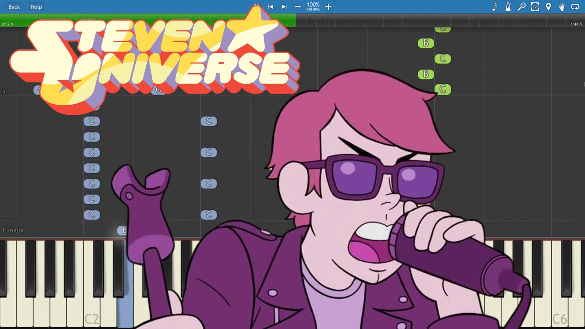Click the C major key signature label
The width and height of the screenshot is (585, 329).
(13, 230)
